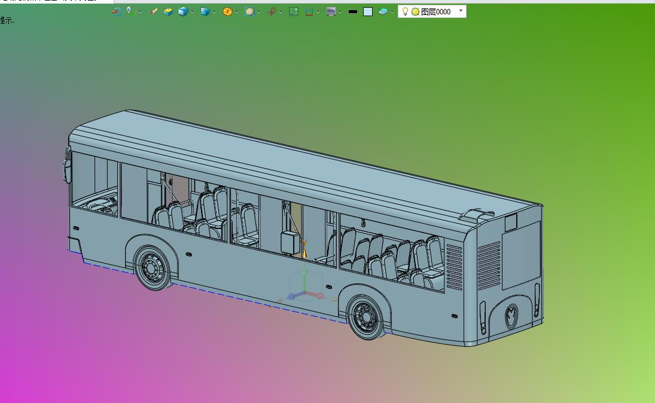Click the coordinate axis triad on the bus
655x403 pixels.
(x=304, y=292)
